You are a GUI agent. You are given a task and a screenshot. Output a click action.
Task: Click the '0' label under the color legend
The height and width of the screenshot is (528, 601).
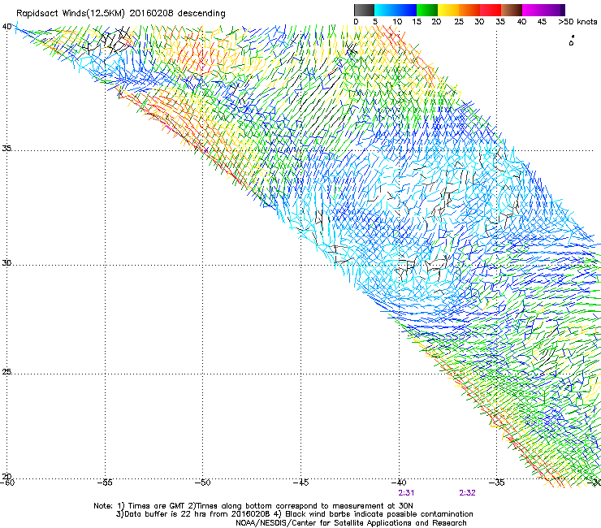tap(356, 22)
